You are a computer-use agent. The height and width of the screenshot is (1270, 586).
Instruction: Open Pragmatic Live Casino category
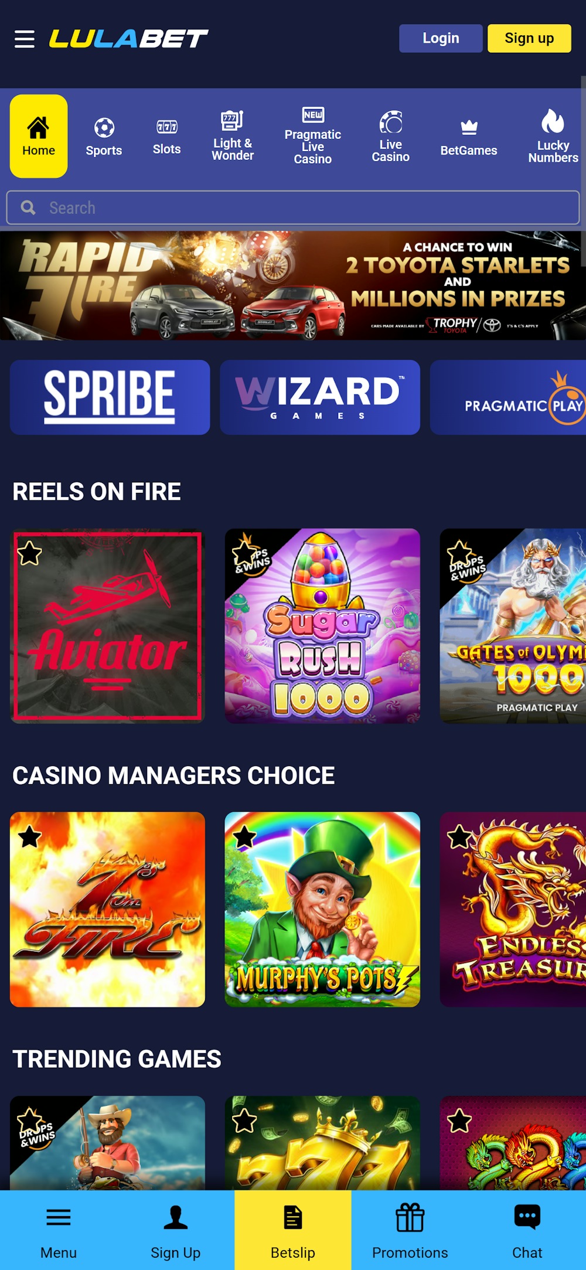click(313, 136)
